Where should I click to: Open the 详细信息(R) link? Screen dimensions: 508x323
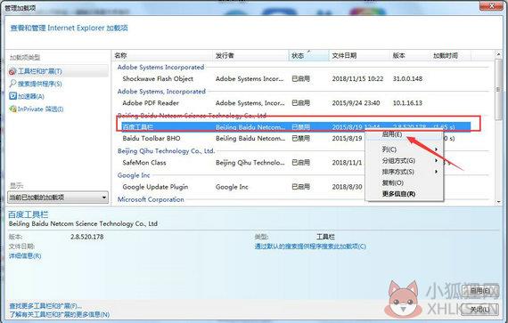pyautogui.click(x=25, y=255)
